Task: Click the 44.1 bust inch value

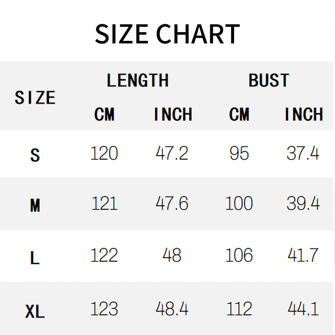Action: pyautogui.click(x=303, y=309)
